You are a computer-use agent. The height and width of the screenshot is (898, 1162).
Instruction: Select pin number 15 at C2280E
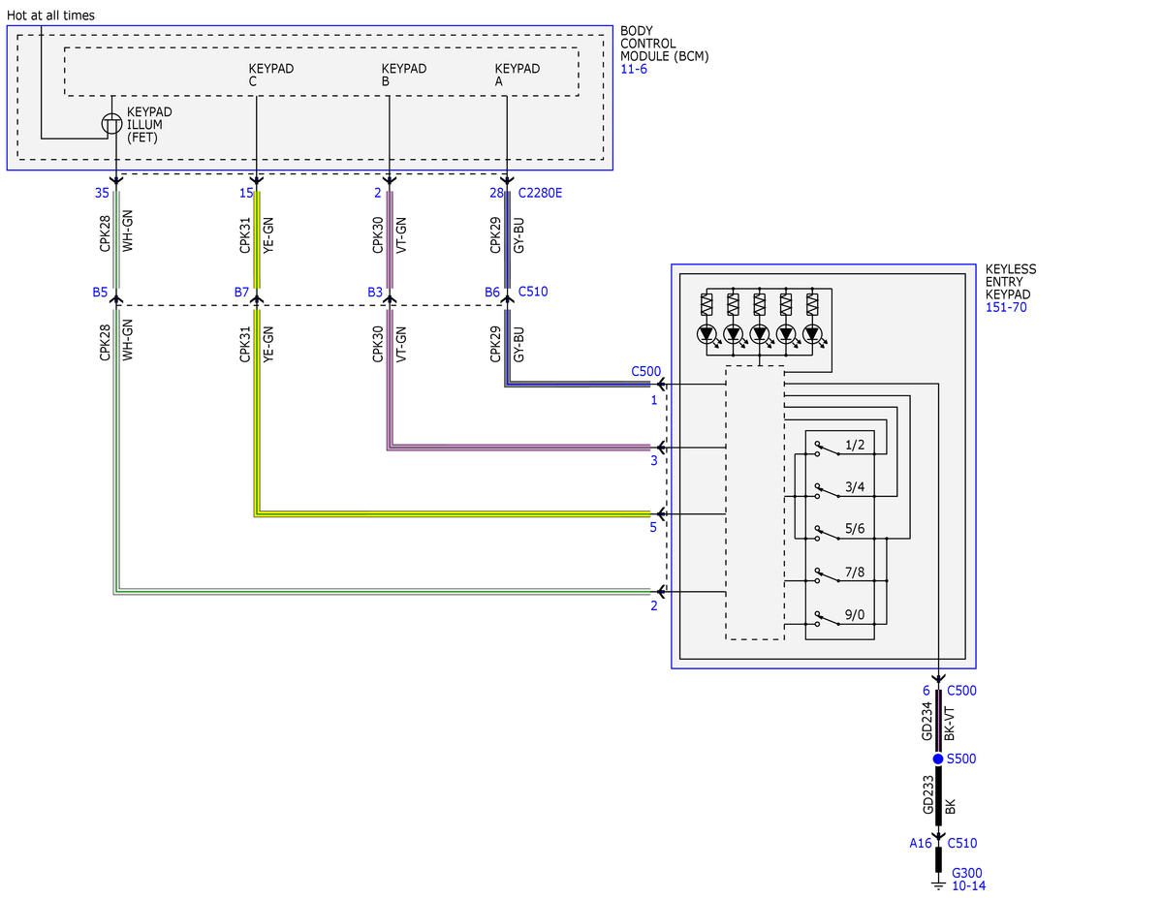click(246, 193)
